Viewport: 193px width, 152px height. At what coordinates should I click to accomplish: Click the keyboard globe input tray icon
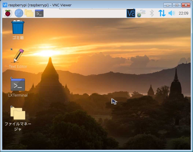[141, 13]
